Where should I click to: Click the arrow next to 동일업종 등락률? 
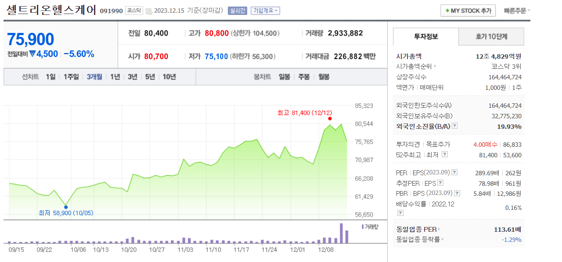click(x=442, y=239)
